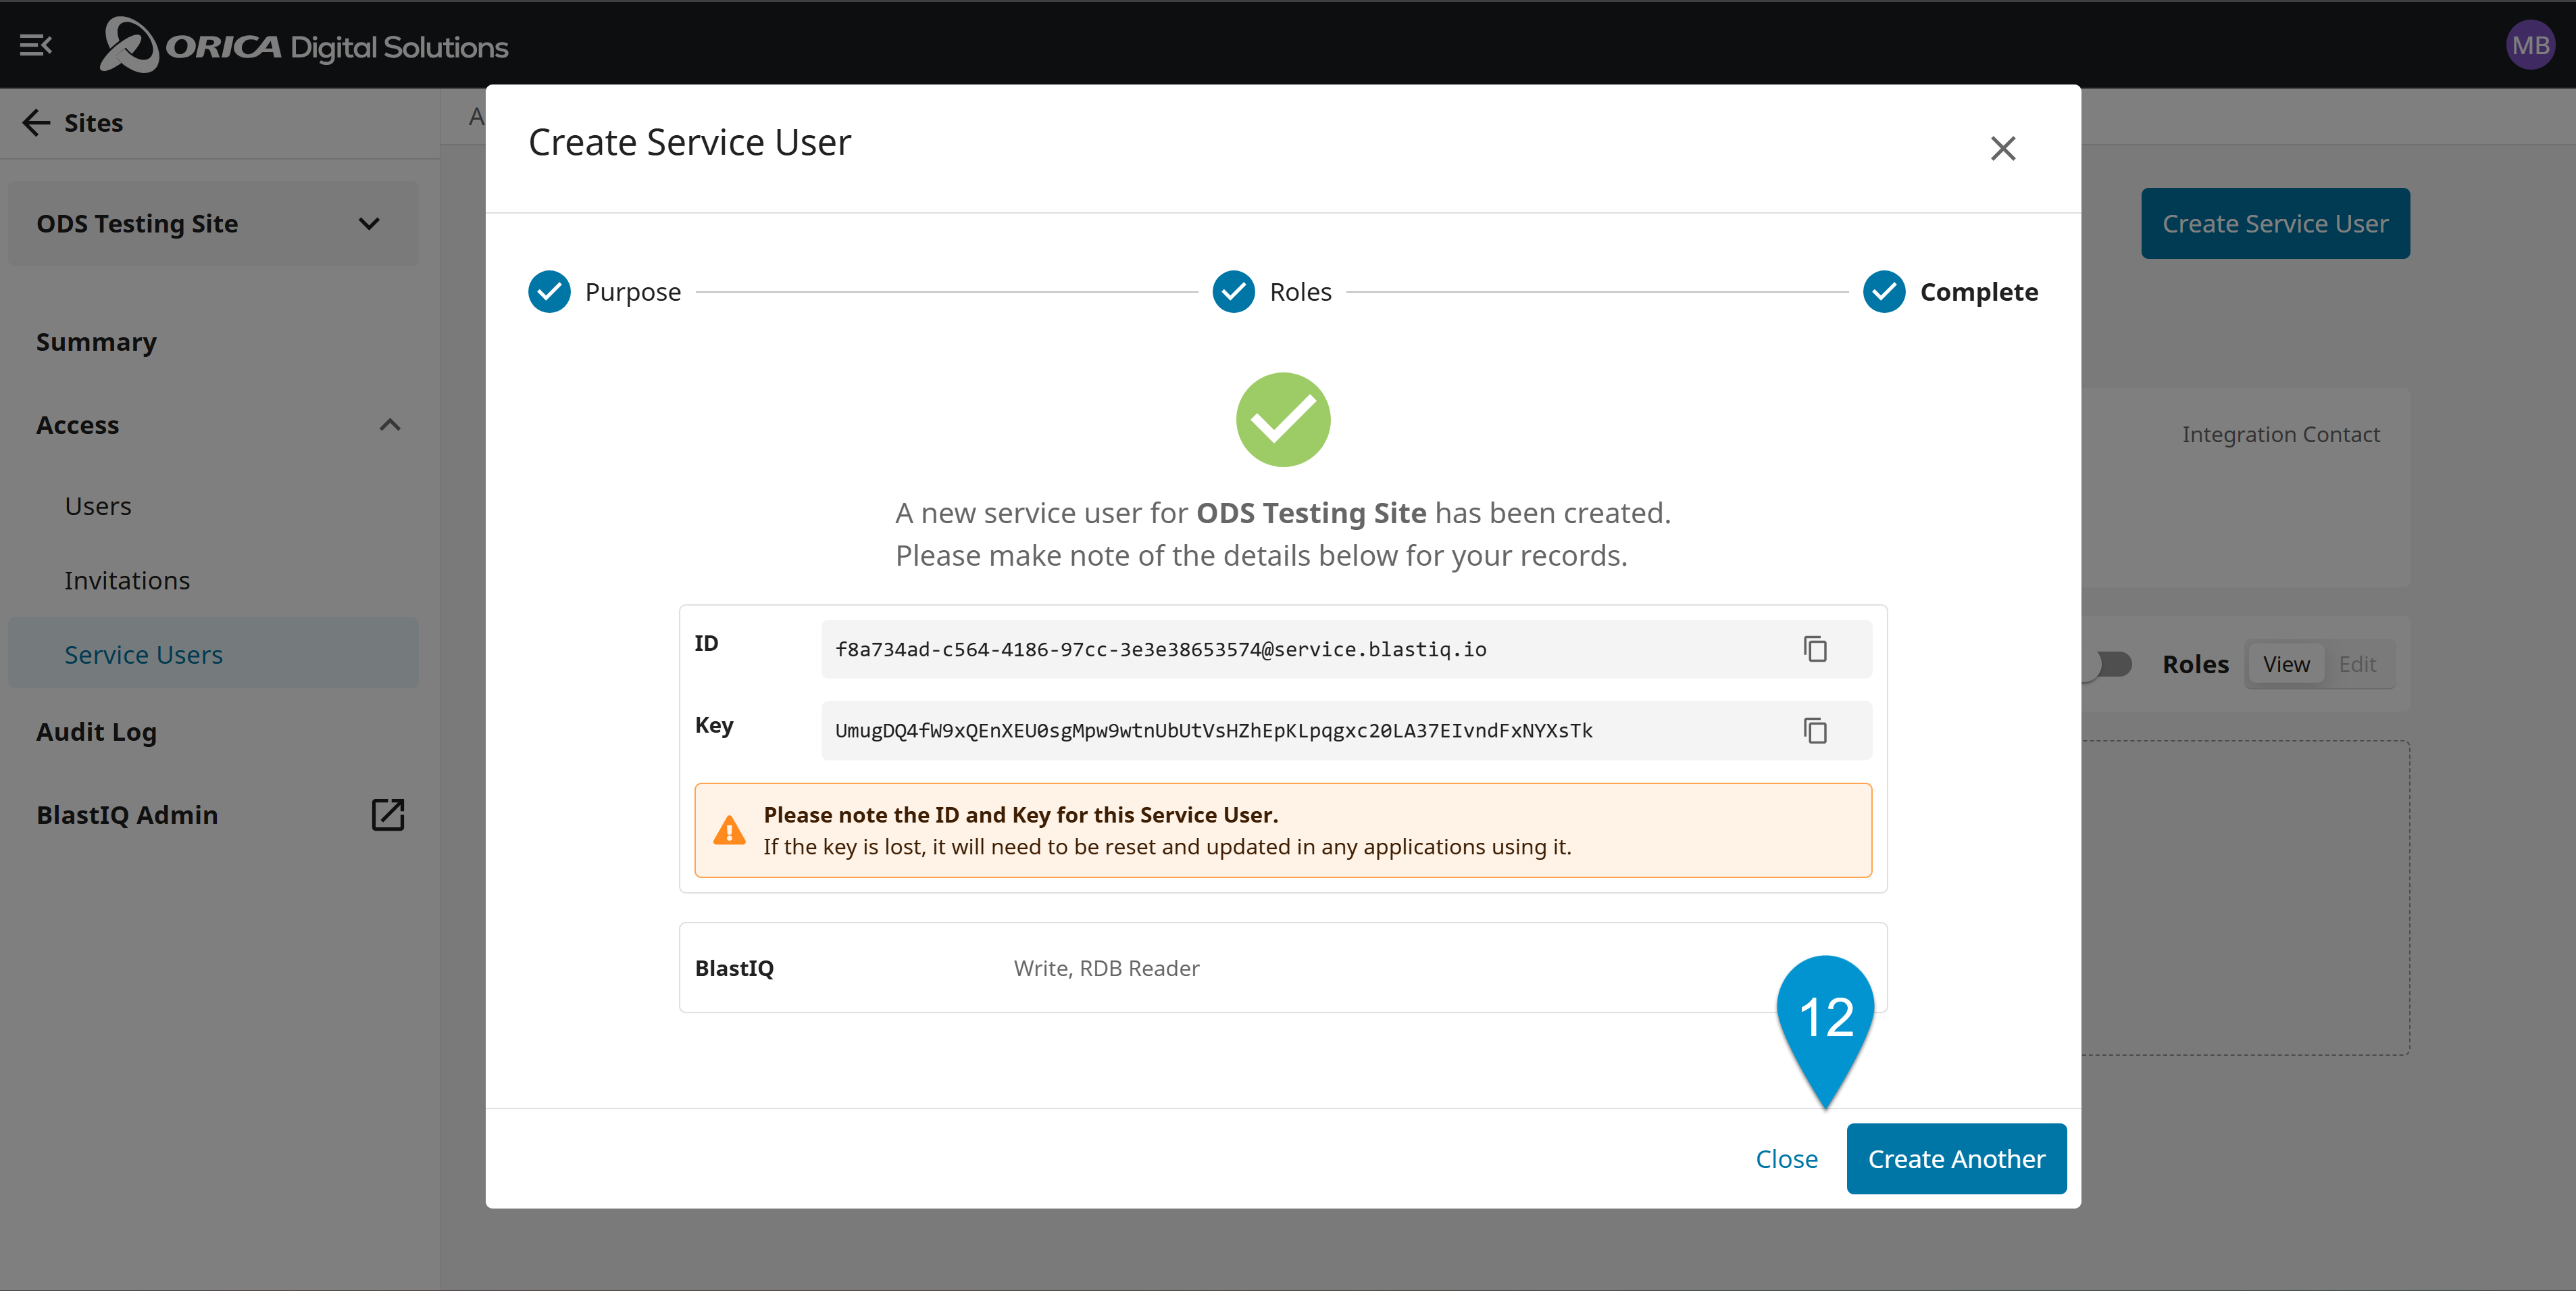Open the BlastIQ Admin external link icon
This screenshot has width=2576, height=1291.
point(388,814)
